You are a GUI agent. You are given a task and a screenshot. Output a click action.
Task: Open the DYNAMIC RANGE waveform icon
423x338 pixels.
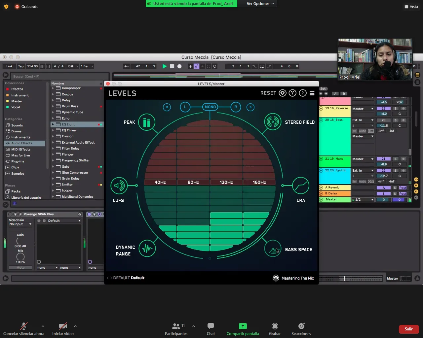click(147, 248)
